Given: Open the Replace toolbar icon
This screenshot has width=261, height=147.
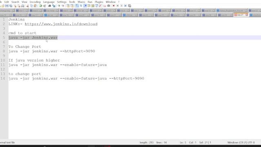Looking at the screenshot, I should 53,6.
